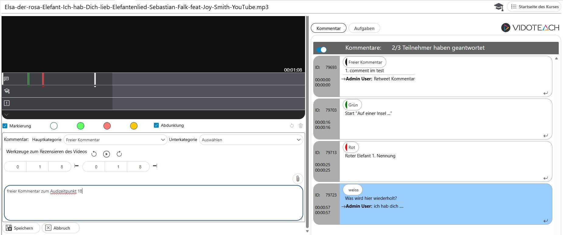Select the Kommentar tab
This screenshot has width=563, height=235.
[328, 28]
